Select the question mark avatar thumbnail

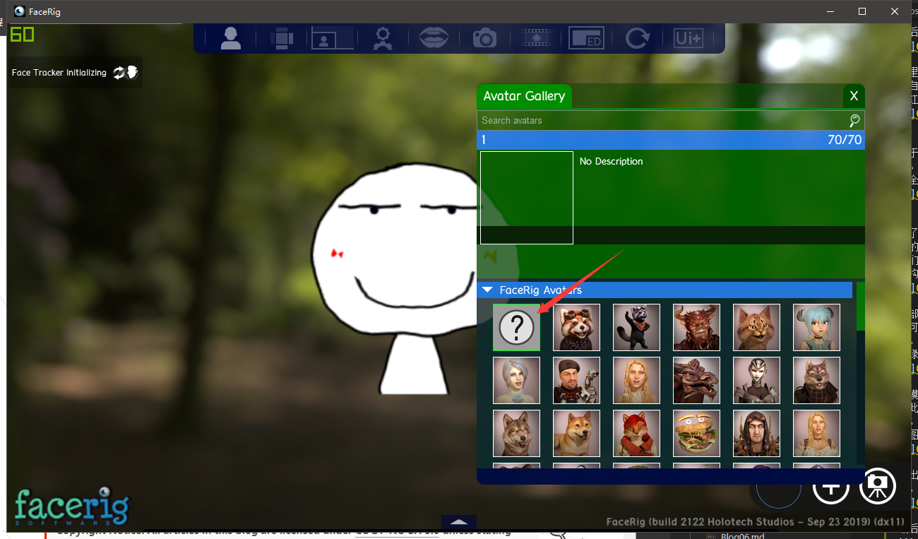[516, 327]
